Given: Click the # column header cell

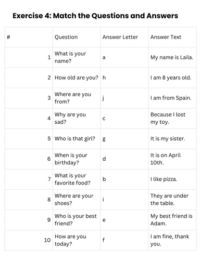Looking at the screenshot, I should click(29, 37).
